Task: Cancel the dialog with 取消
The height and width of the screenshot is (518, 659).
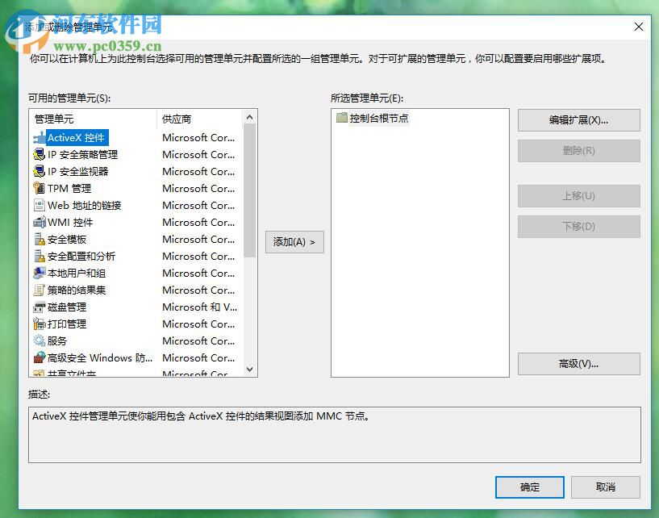Action: (606, 487)
